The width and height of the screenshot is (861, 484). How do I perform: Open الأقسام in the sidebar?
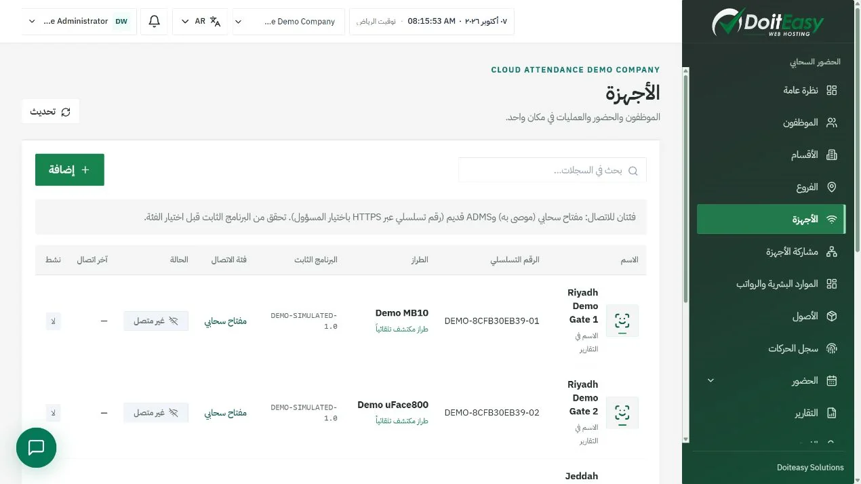click(x=772, y=155)
